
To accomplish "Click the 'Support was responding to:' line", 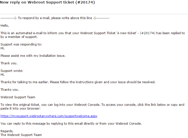I will [21, 44].
